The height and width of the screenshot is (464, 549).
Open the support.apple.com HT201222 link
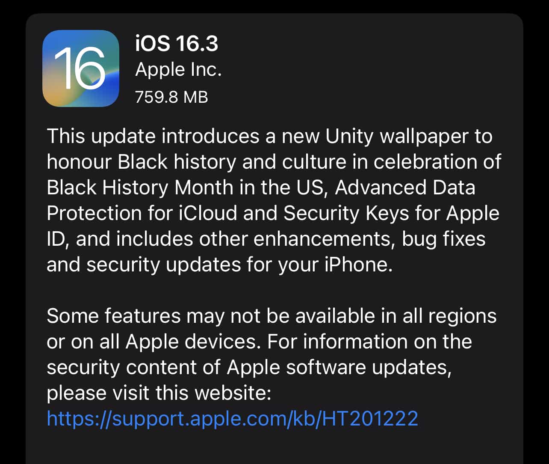point(232,418)
